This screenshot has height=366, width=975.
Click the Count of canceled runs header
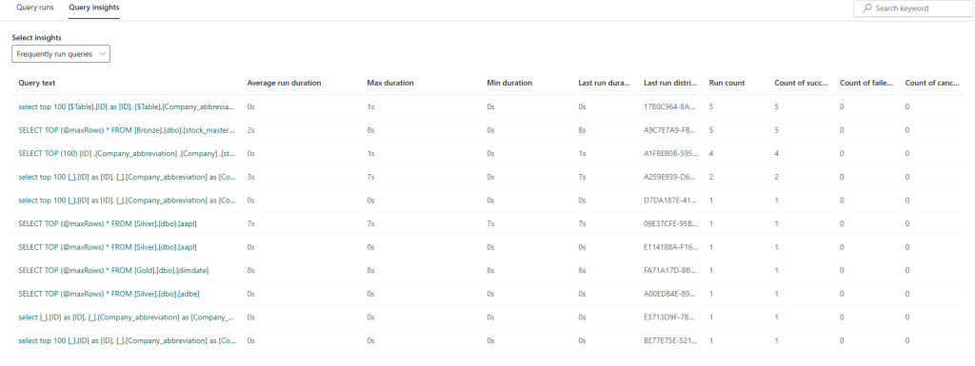click(x=932, y=83)
